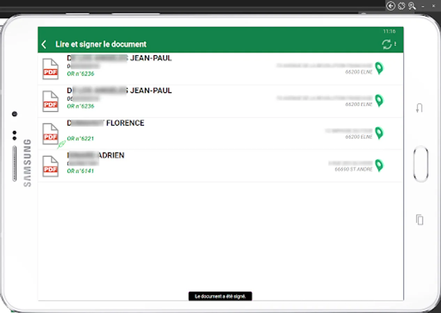Click the back navigation arrow in the top toolbar
Image resolution: width=441 pixels, height=313 pixels.
point(391,6)
